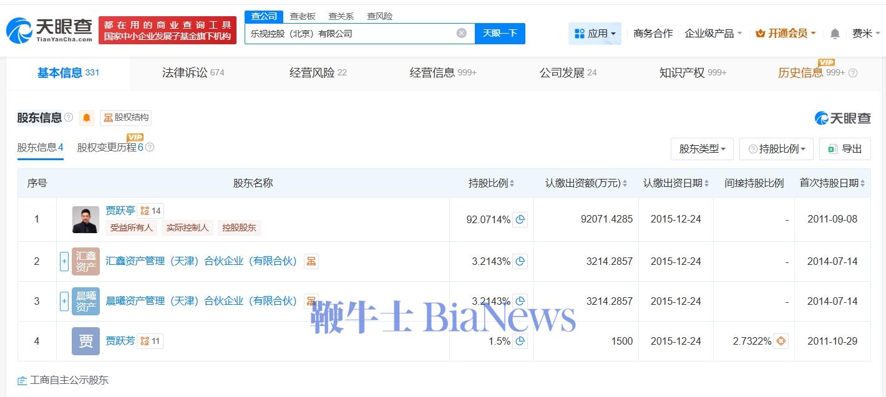Click the 贾 avatar tile for 贾跃芳
Screen dimensions: 886x397
click(85, 341)
